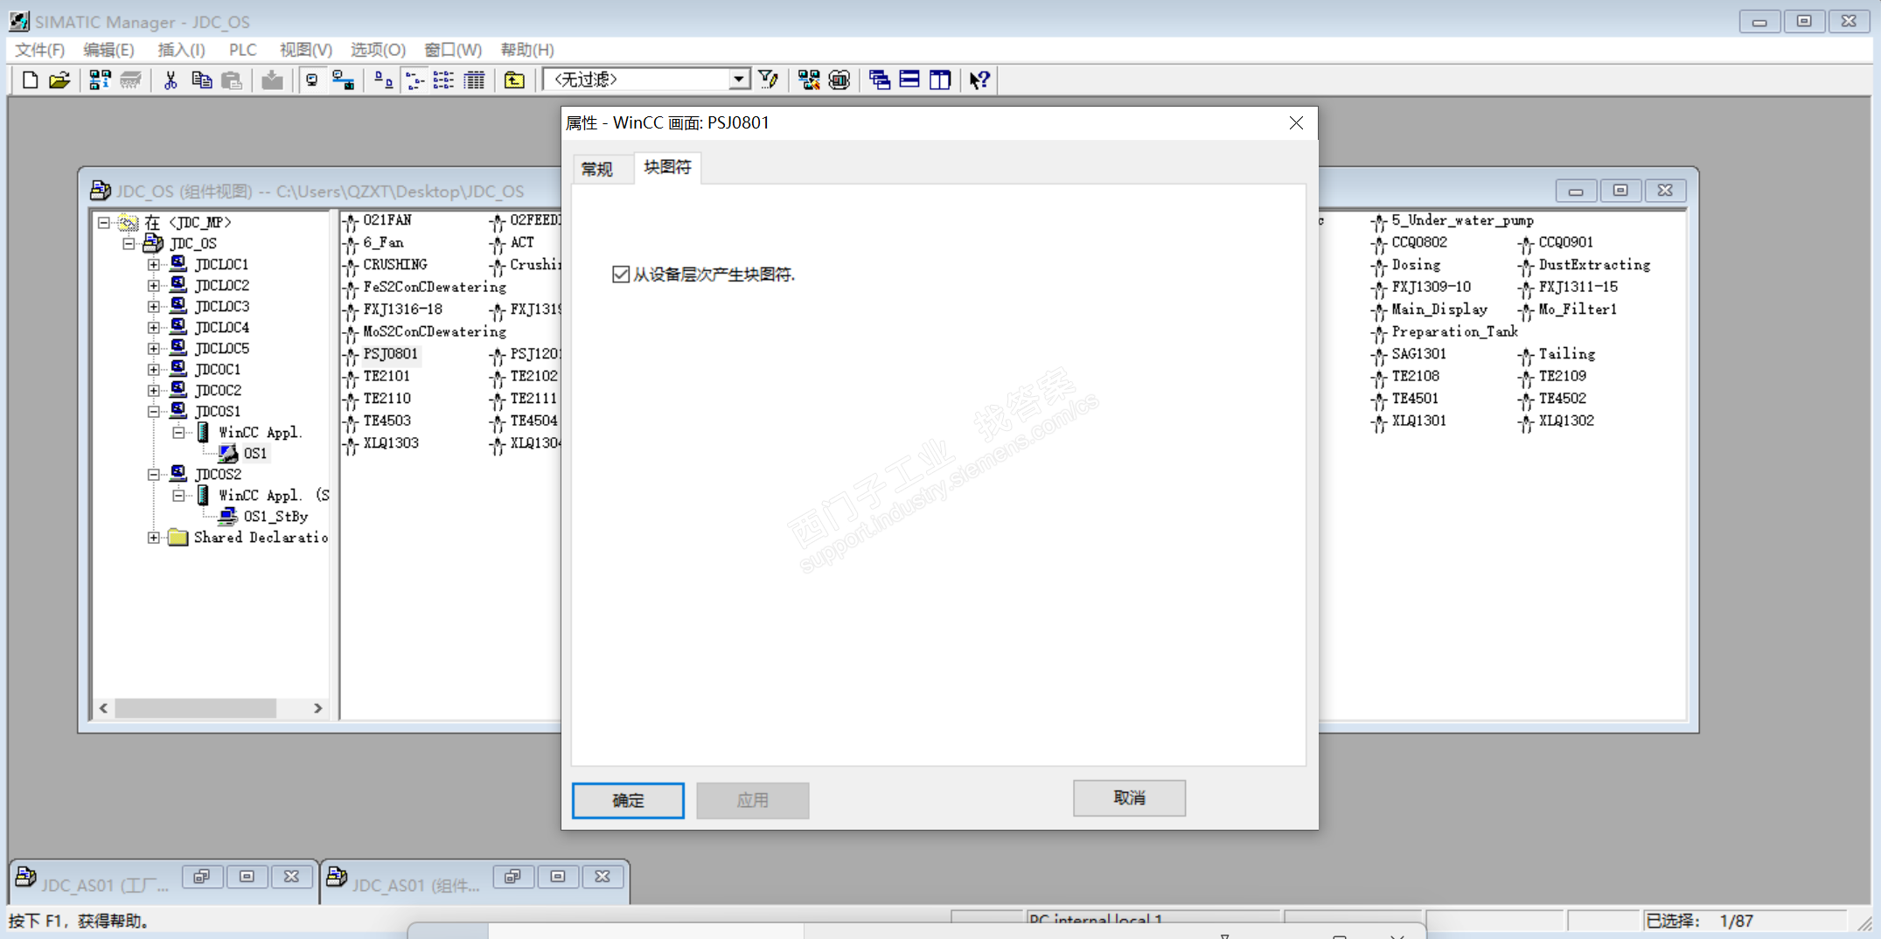1881x939 pixels.
Task: Click the Offline view toolbar icon
Action: (311, 80)
